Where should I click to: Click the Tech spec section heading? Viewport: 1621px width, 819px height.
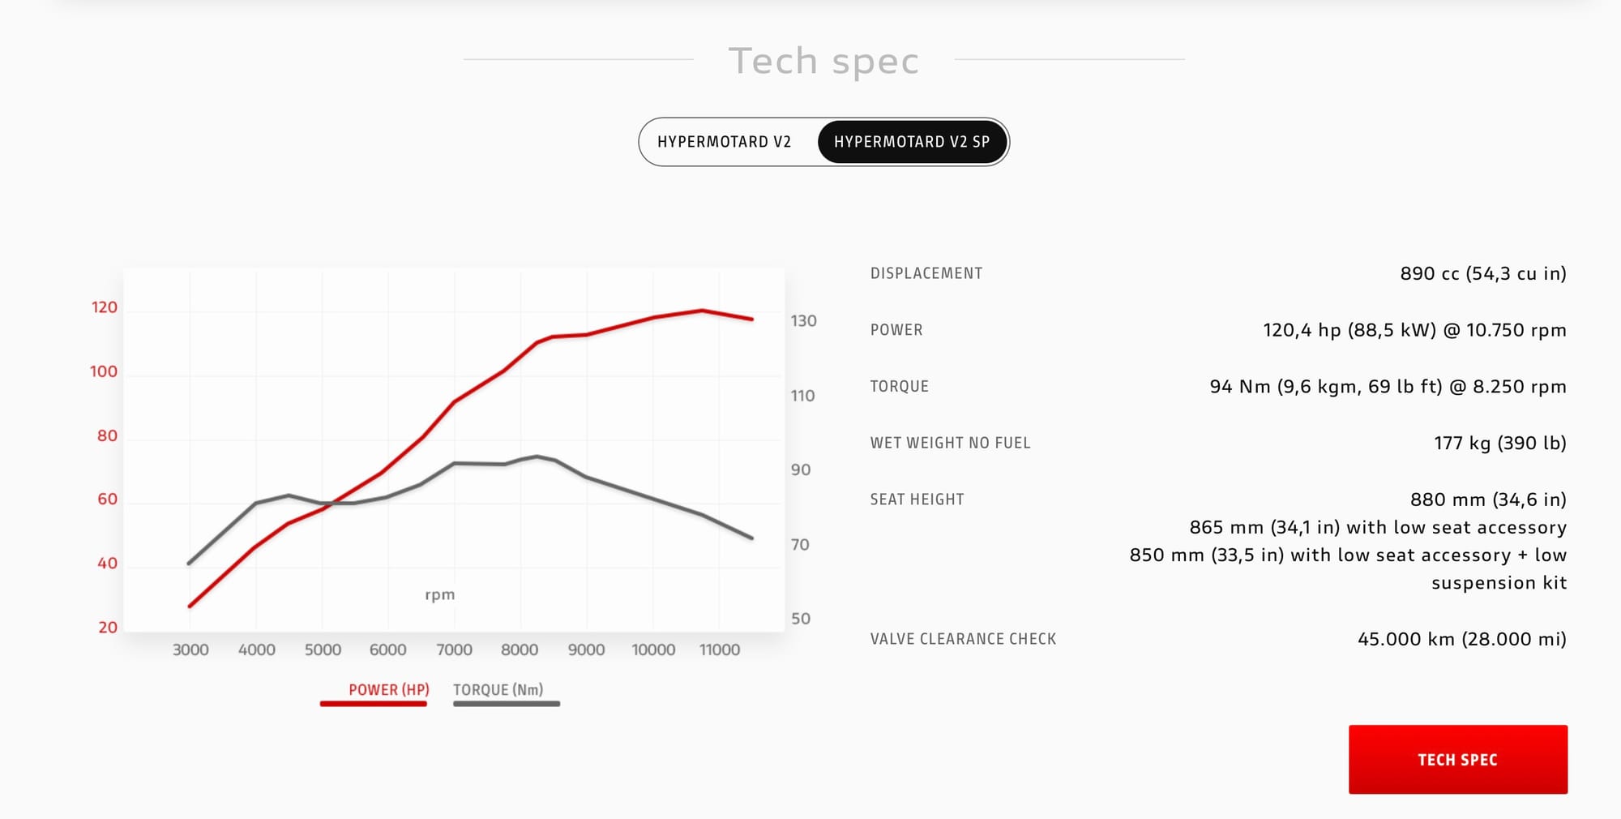(x=823, y=61)
